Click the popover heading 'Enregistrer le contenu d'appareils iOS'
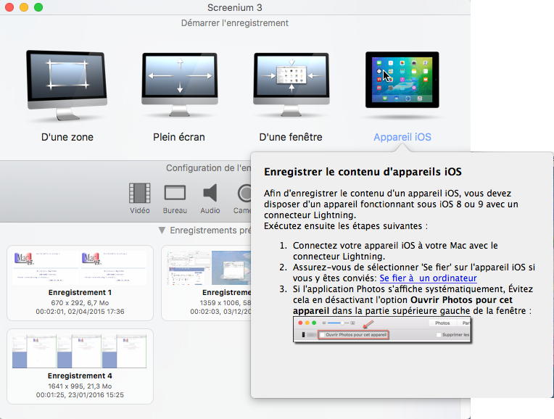Viewport: 554px width, 419px height. (x=363, y=172)
